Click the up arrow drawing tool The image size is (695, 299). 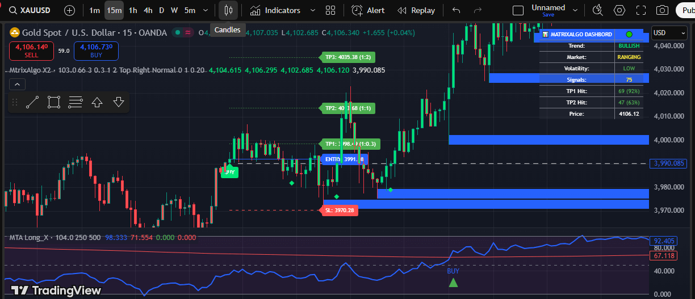[x=97, y=102]
